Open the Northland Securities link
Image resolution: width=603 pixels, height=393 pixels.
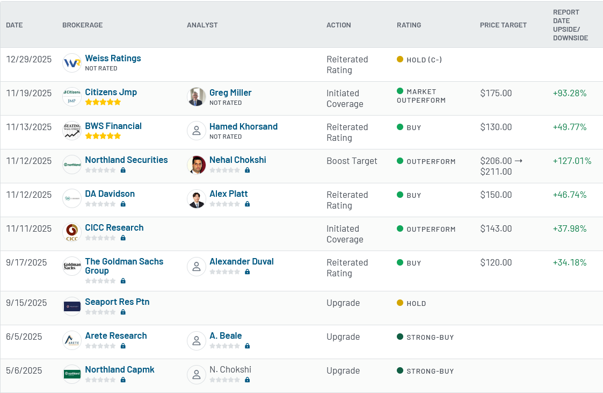pyautogui.click(x=126, y=160)
